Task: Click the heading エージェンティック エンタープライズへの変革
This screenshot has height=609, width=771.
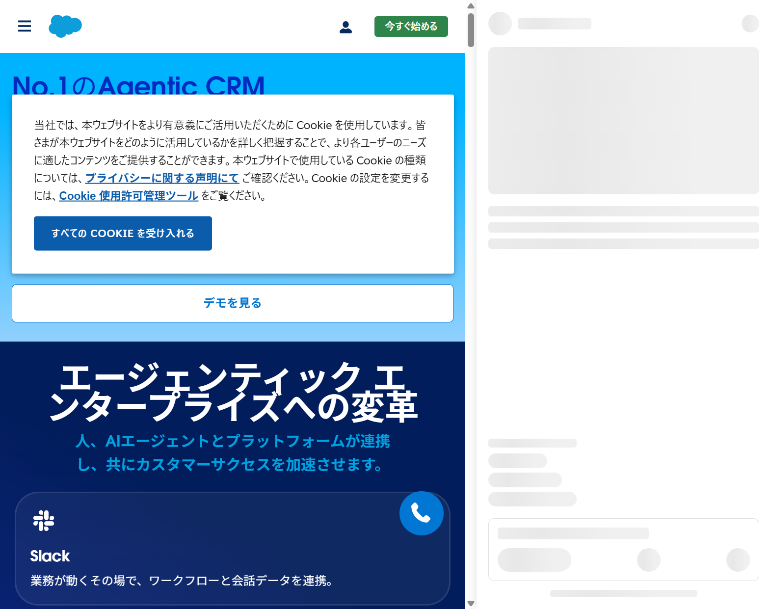Action: coord(233,393)
